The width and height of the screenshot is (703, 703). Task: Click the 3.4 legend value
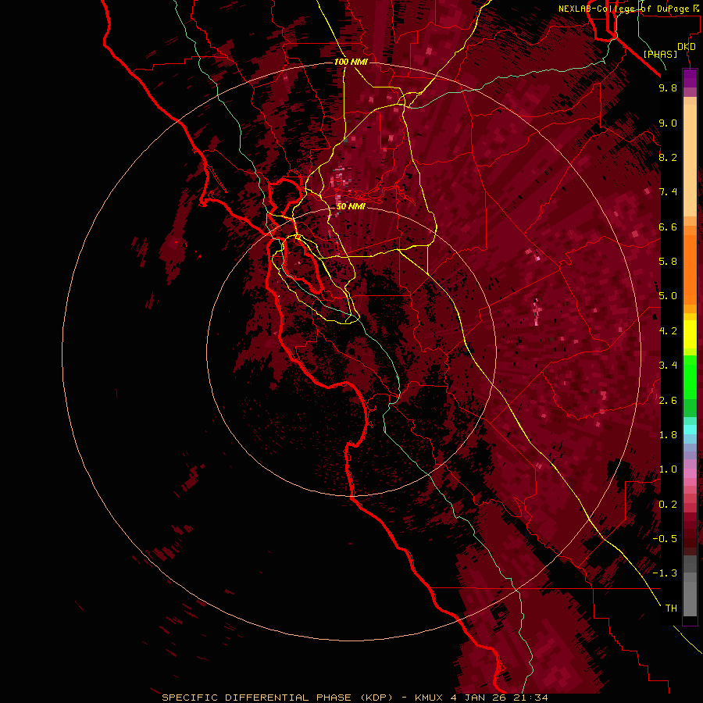coord(668,366)
